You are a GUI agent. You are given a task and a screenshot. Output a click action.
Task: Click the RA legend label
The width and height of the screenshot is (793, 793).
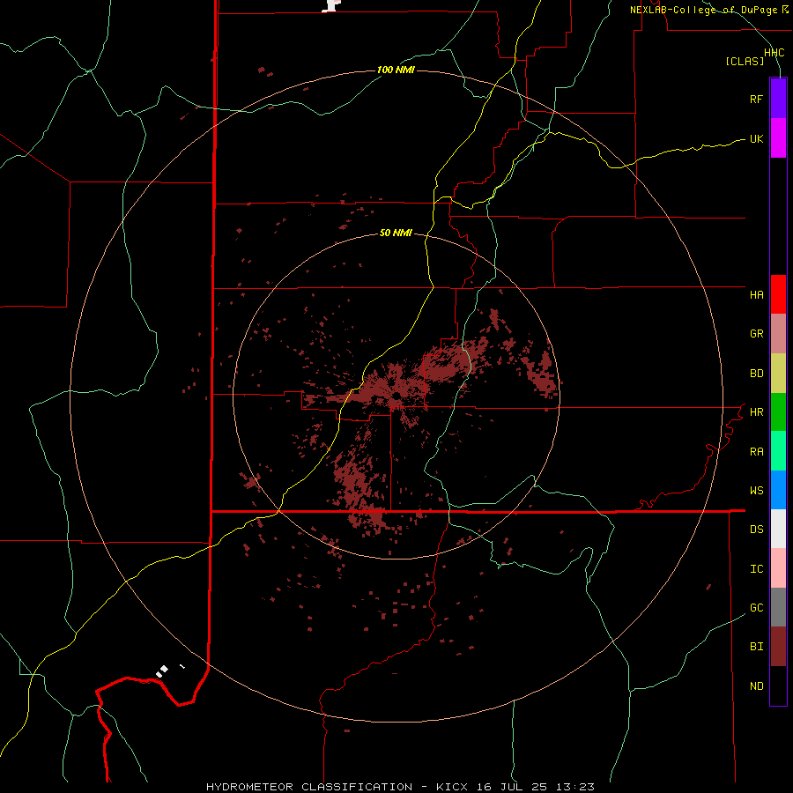tap(756, 452)
